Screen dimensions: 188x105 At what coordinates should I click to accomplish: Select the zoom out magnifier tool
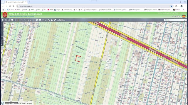pyautogui.click(x=9, y=20)
